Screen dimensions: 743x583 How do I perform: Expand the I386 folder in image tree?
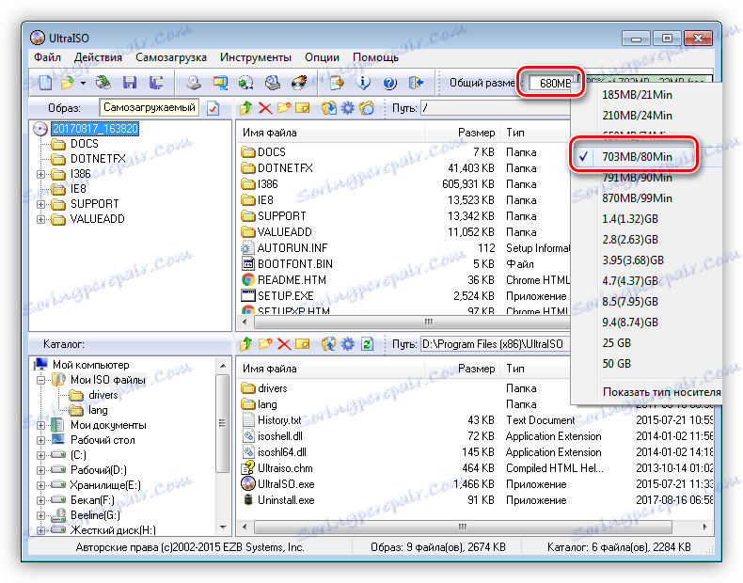tap(41, 174)
